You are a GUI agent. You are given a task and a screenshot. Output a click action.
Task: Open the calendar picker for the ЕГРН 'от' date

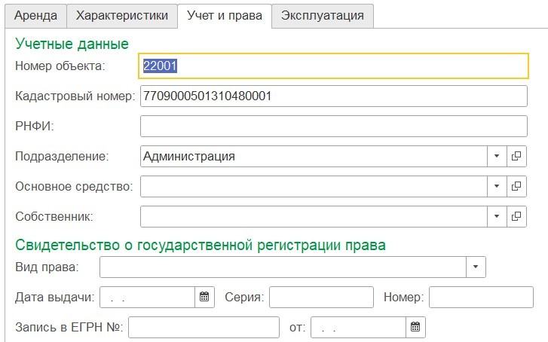pos(415,327)
